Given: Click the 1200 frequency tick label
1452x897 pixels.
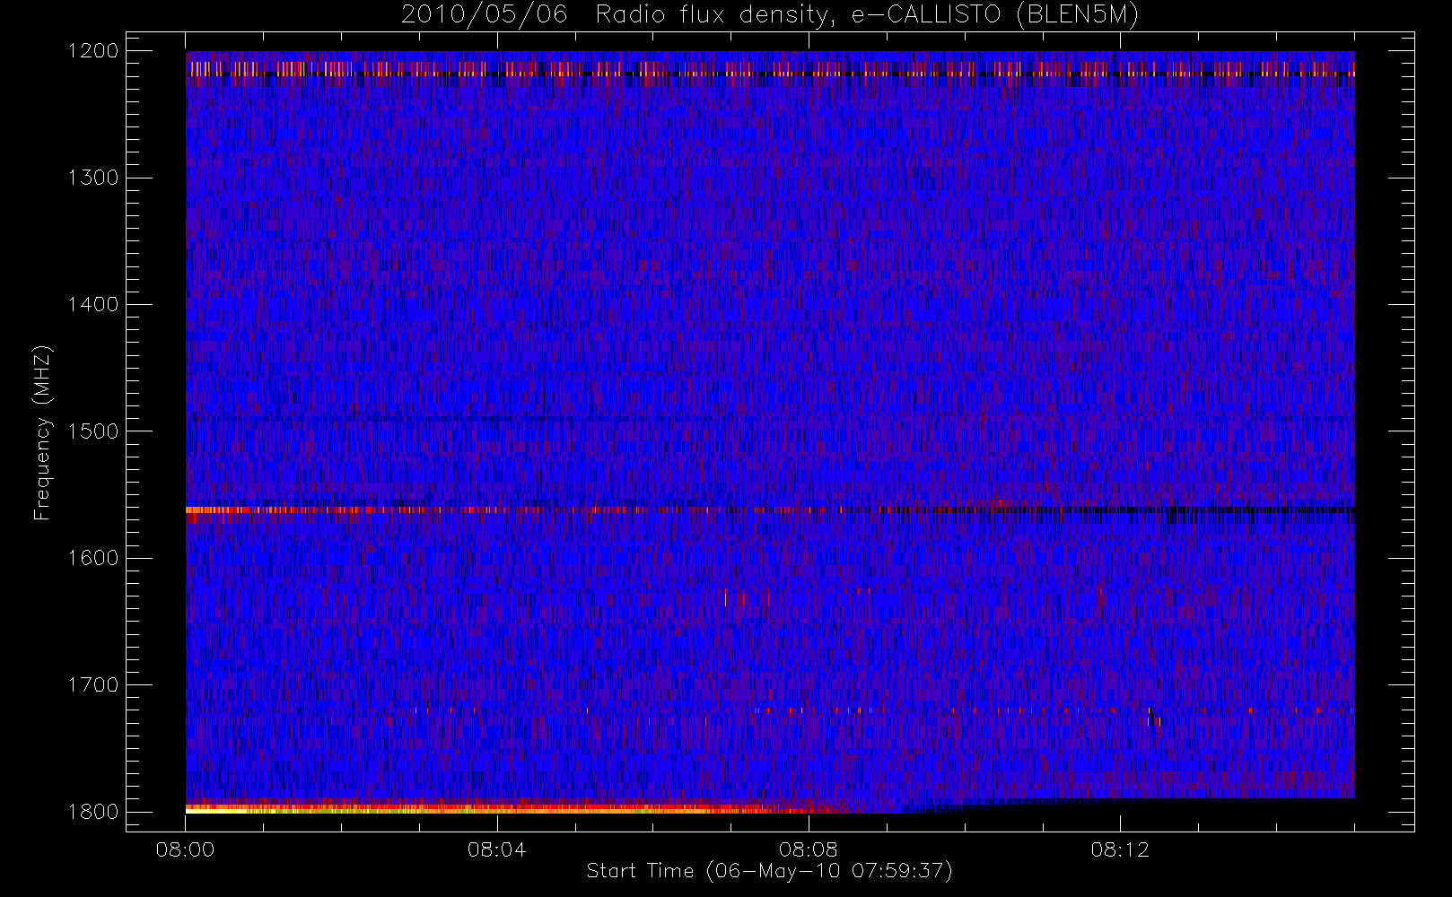Looking at the screenshot, I should click(93, 51).
